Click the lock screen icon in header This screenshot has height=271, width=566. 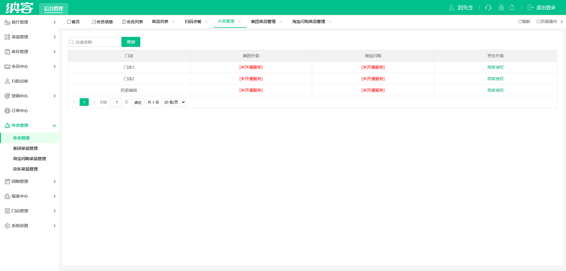tap(501, 8)
